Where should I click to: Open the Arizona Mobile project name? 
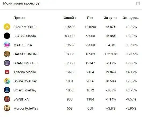pos(24,72)
